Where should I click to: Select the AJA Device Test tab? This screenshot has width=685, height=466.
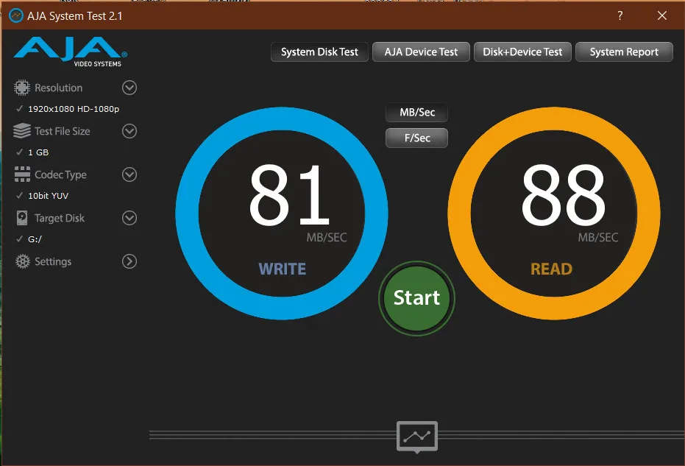421,52
